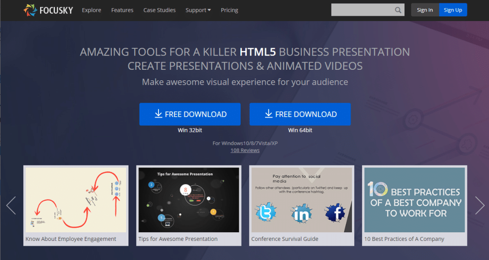The height and width of the screenshot is (260, 489).
Task: Click the next carousel arrow
Action: pos(479,205)
